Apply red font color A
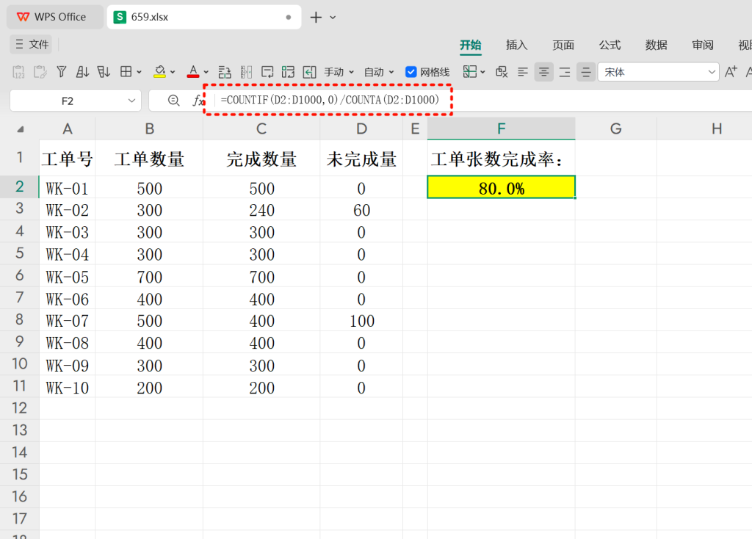The height and width of the screenshot is (539, 752). [x=193, y=72]
